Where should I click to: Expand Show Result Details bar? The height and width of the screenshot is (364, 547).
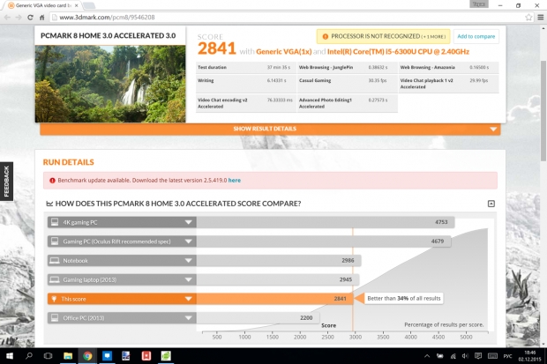(x=270, y=129)
